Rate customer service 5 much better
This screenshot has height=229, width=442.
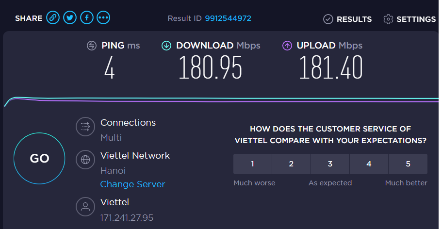click(x=408, y=164)
